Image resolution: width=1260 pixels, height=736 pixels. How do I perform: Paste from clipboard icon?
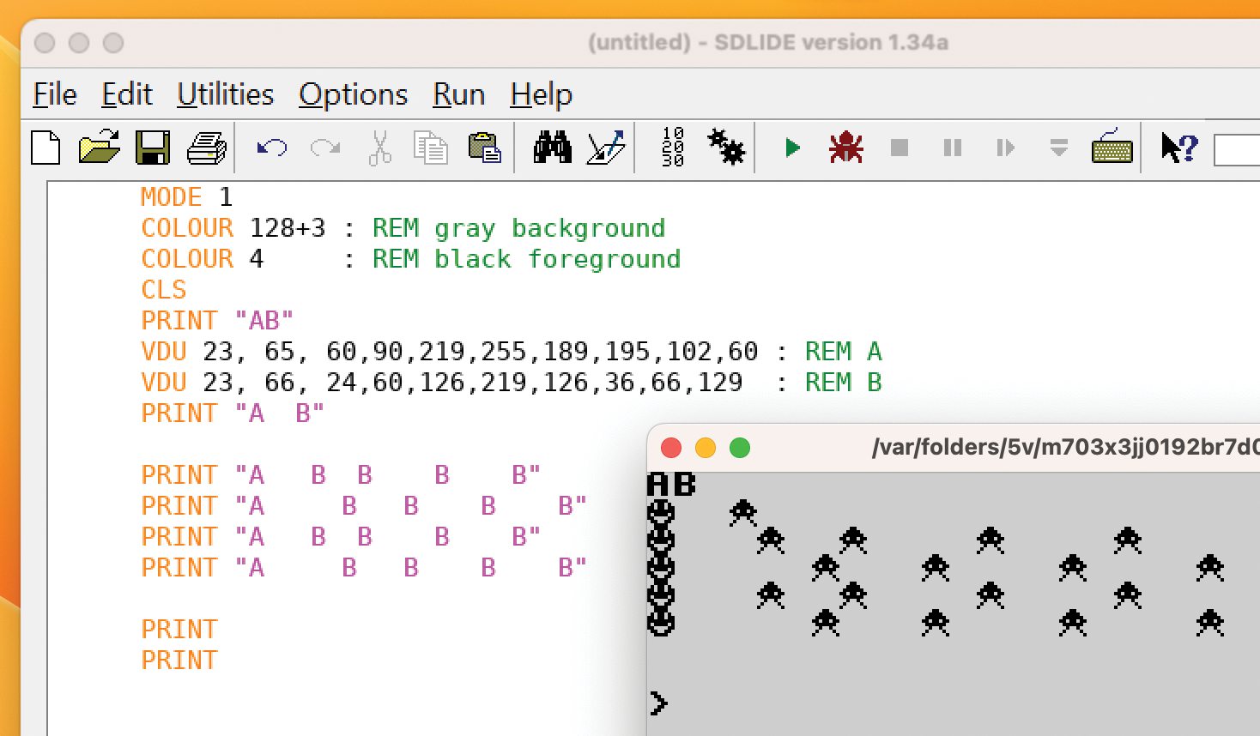484,148
